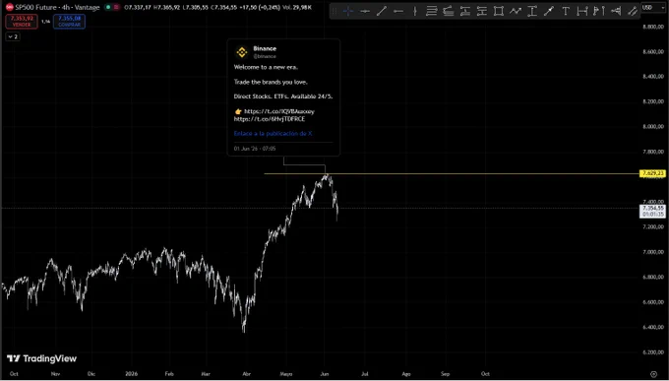The height and width of the screenshot is (381, 669).
Task: Click the "Nov" time axis label
Action: click(x=55, y=374)
